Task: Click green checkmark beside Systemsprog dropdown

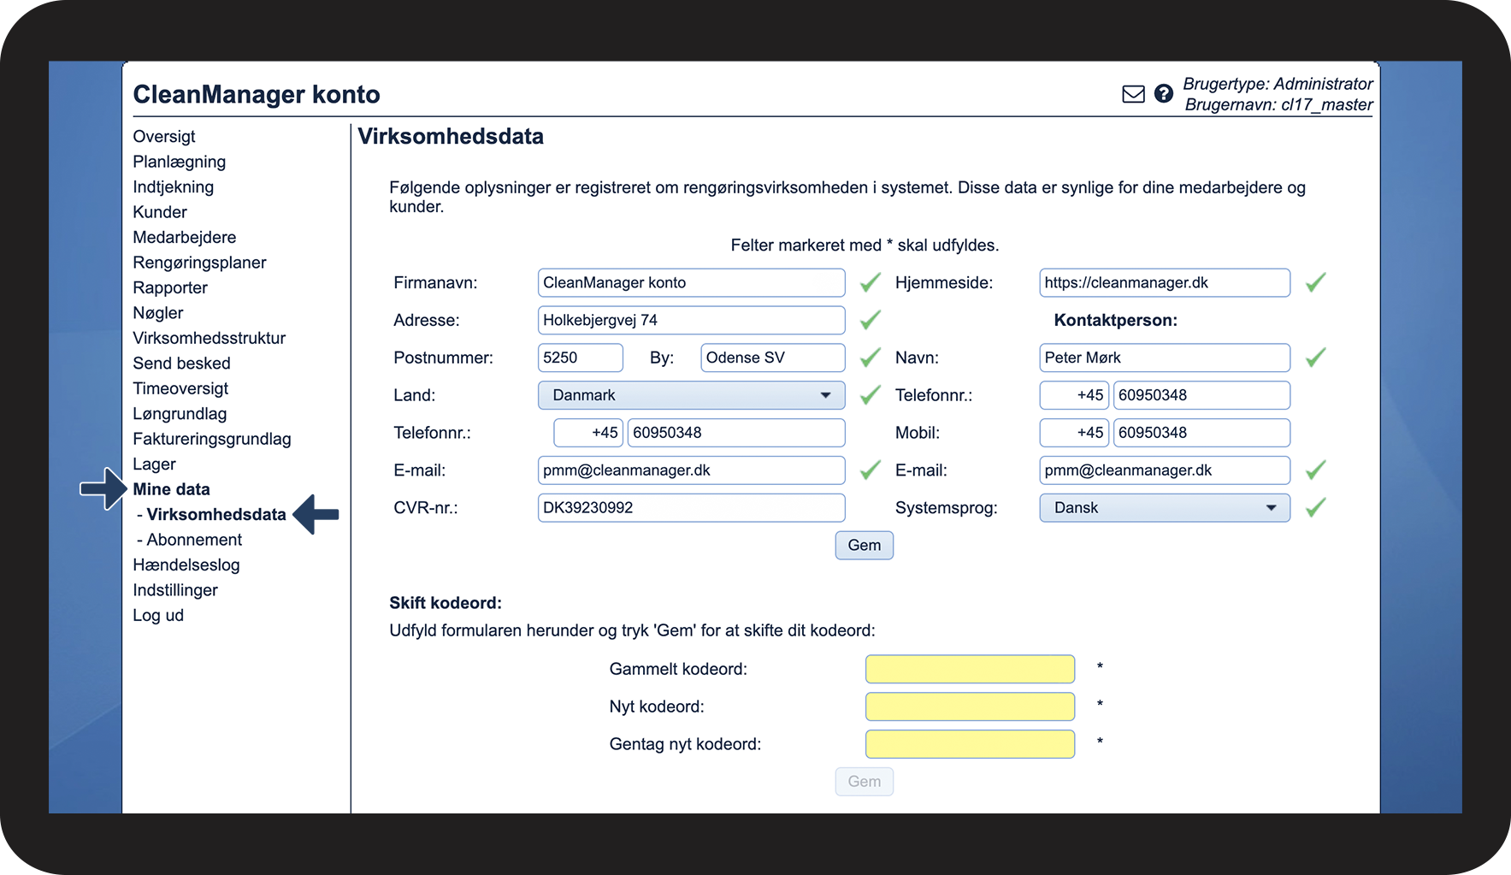Action: (x=1315, y=508)
